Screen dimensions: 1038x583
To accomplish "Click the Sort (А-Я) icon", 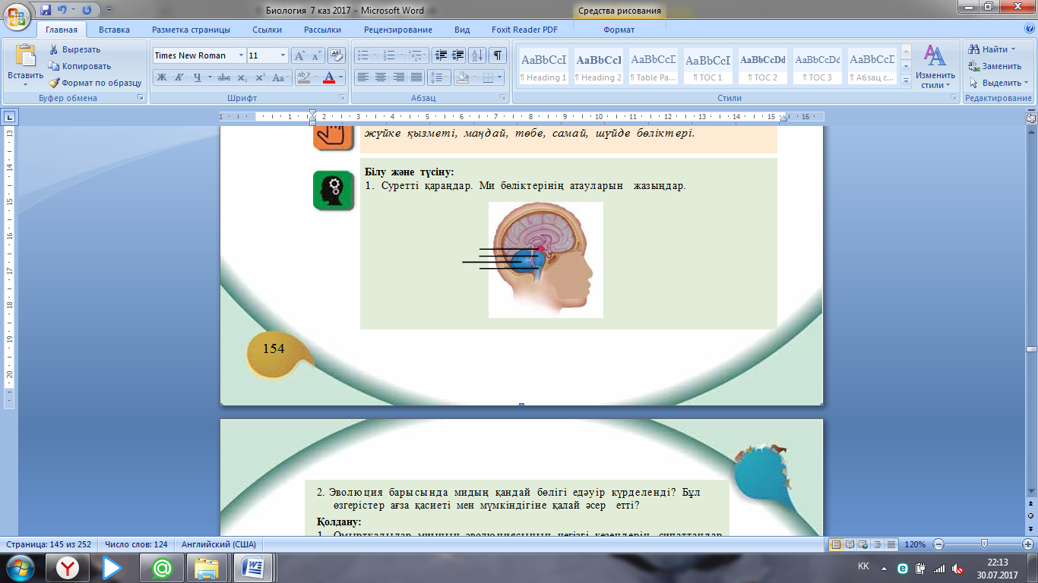I will tap(477, 55).
